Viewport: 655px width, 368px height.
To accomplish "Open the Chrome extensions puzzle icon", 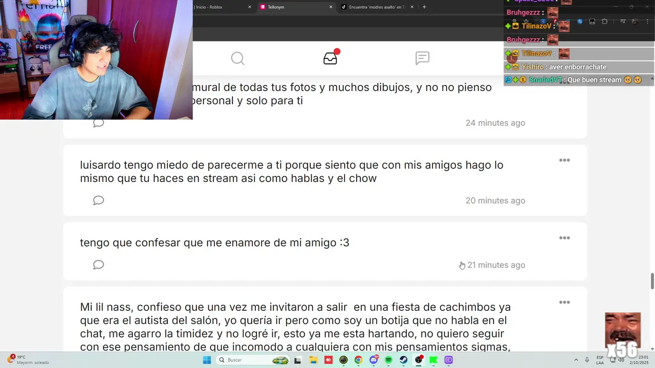I will click(605, 21).
